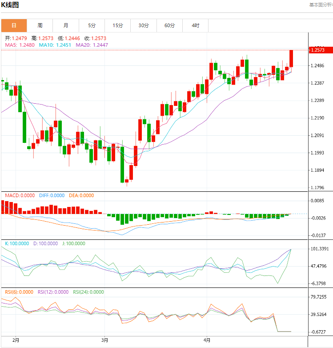Click the D: 100.0000 KDJ label
Screen dimensions: 333x348
click(x=46, y=243)
